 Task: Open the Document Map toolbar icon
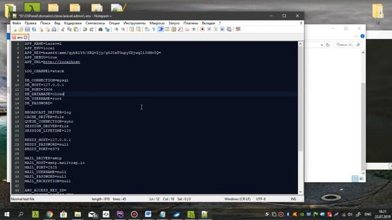174,29
